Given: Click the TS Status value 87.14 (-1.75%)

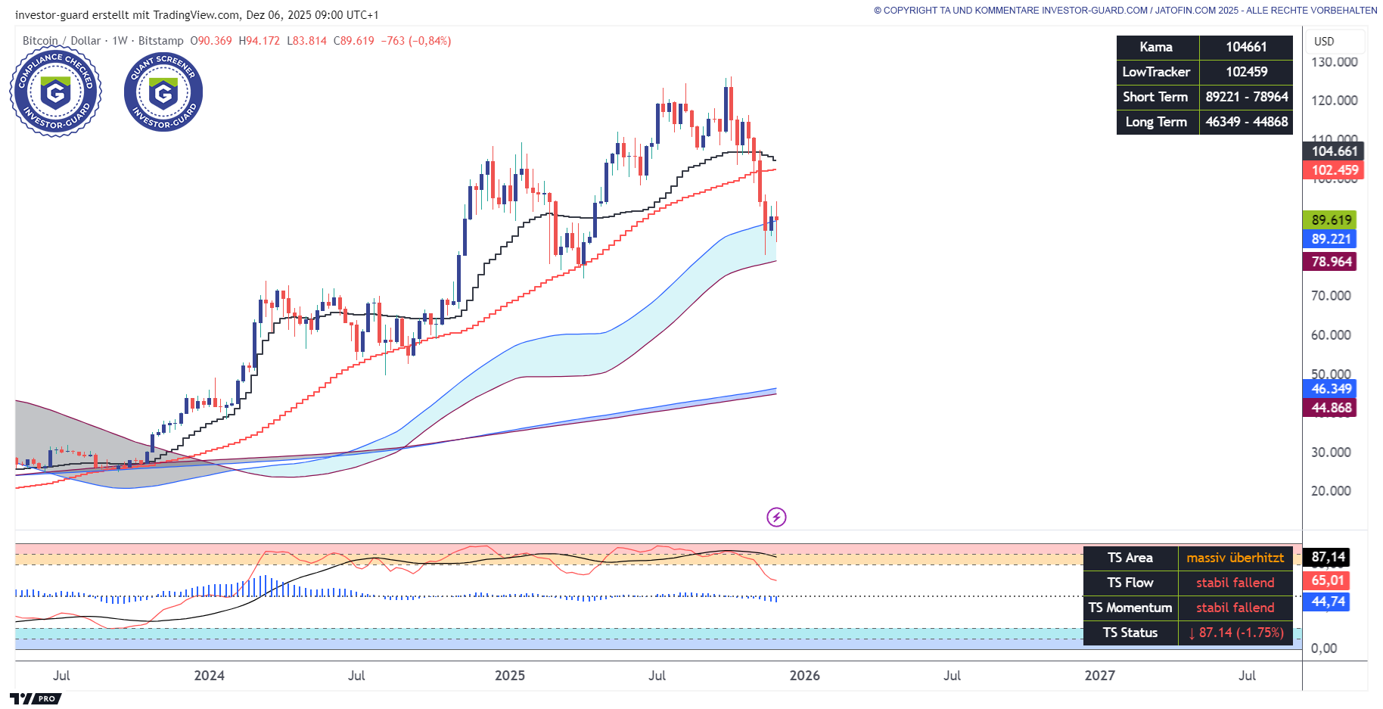Looking at the screenshot, I should (x=1235, y=633).
